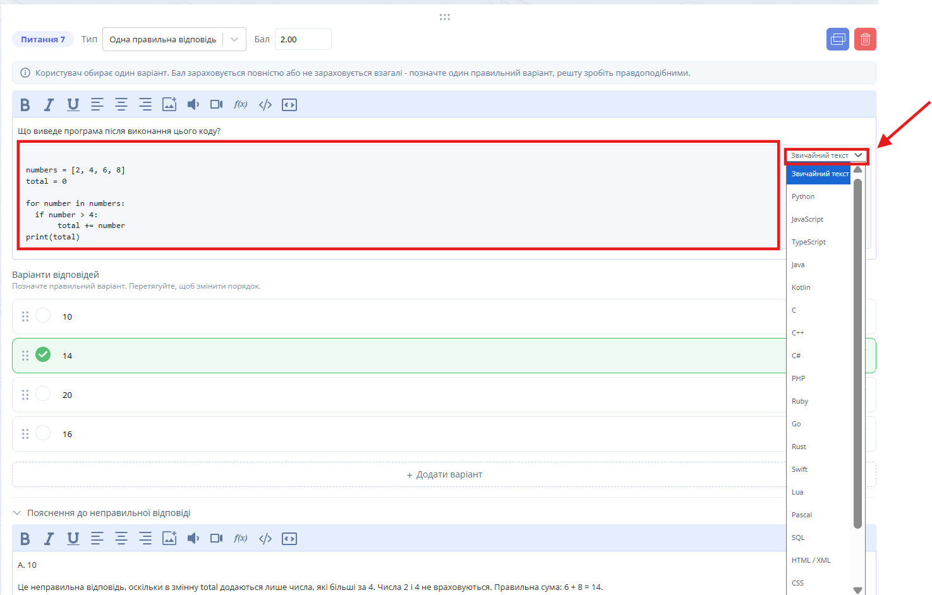
Task: Mark answer 20 as correct
Action: [x=43, y=394]
